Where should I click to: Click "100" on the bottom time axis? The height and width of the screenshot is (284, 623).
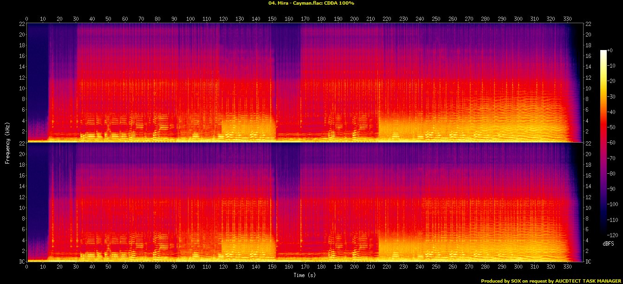click(x=190, y=267)
